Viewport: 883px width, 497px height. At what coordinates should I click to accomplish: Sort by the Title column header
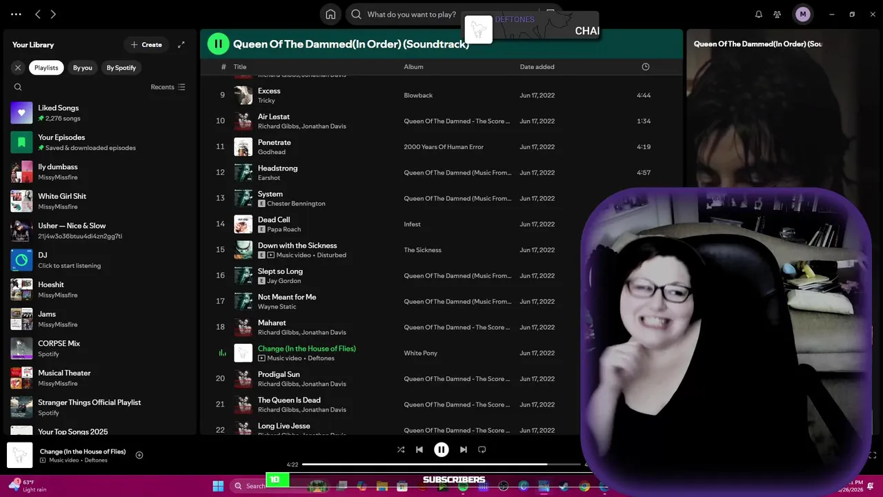point(240,67)
